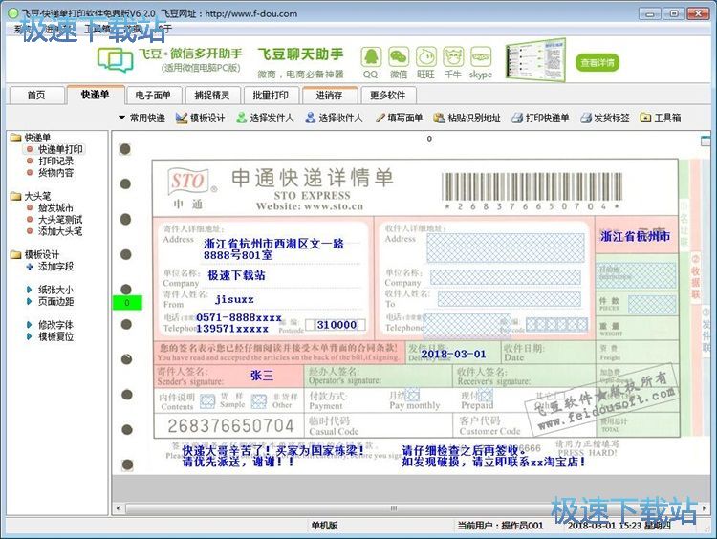Switch to the 快递单 tab
The image size is (717, 539).
95,95
